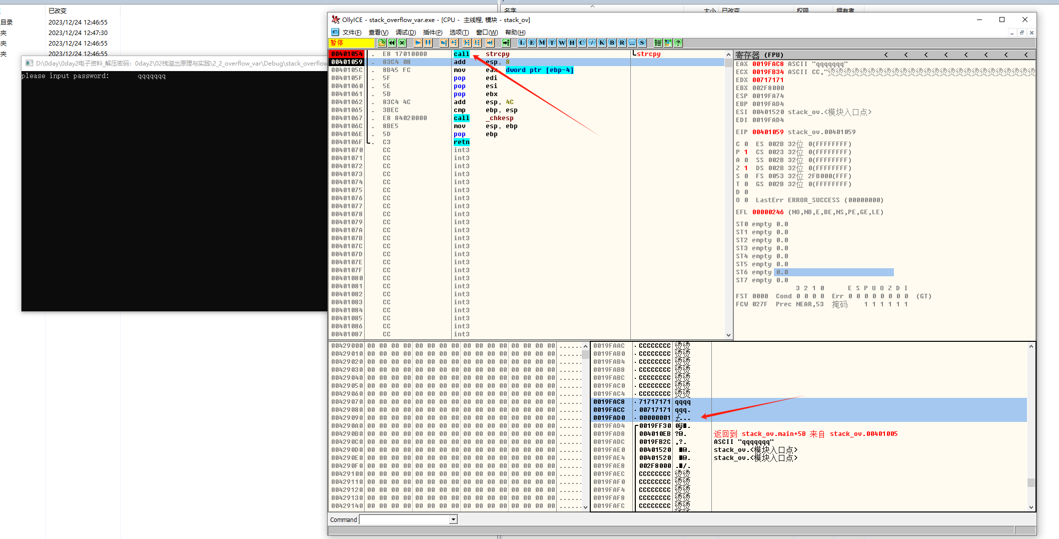Open the 选项(T) menu
Image resolution: width=1059 pixels, height=539 pixels.
coord(459,32)
